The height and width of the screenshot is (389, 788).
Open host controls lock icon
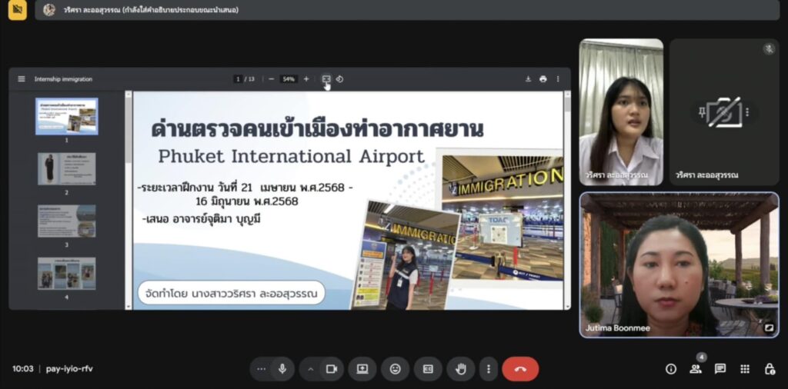[770, 369]
